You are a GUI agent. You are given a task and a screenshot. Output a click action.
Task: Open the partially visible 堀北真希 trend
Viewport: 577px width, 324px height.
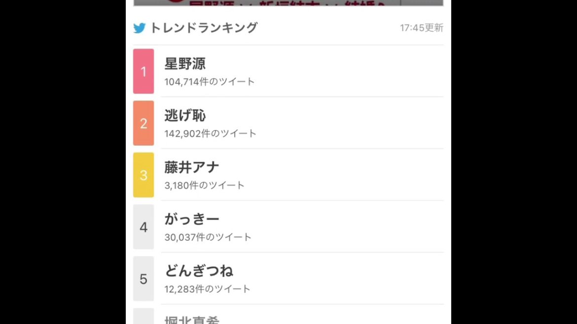tap(192, 320)
